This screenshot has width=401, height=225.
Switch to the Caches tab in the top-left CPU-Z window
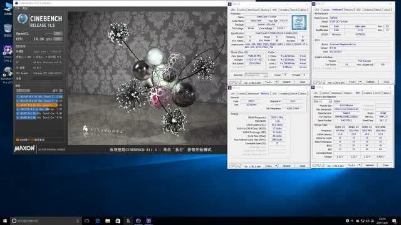click(242, 10)
